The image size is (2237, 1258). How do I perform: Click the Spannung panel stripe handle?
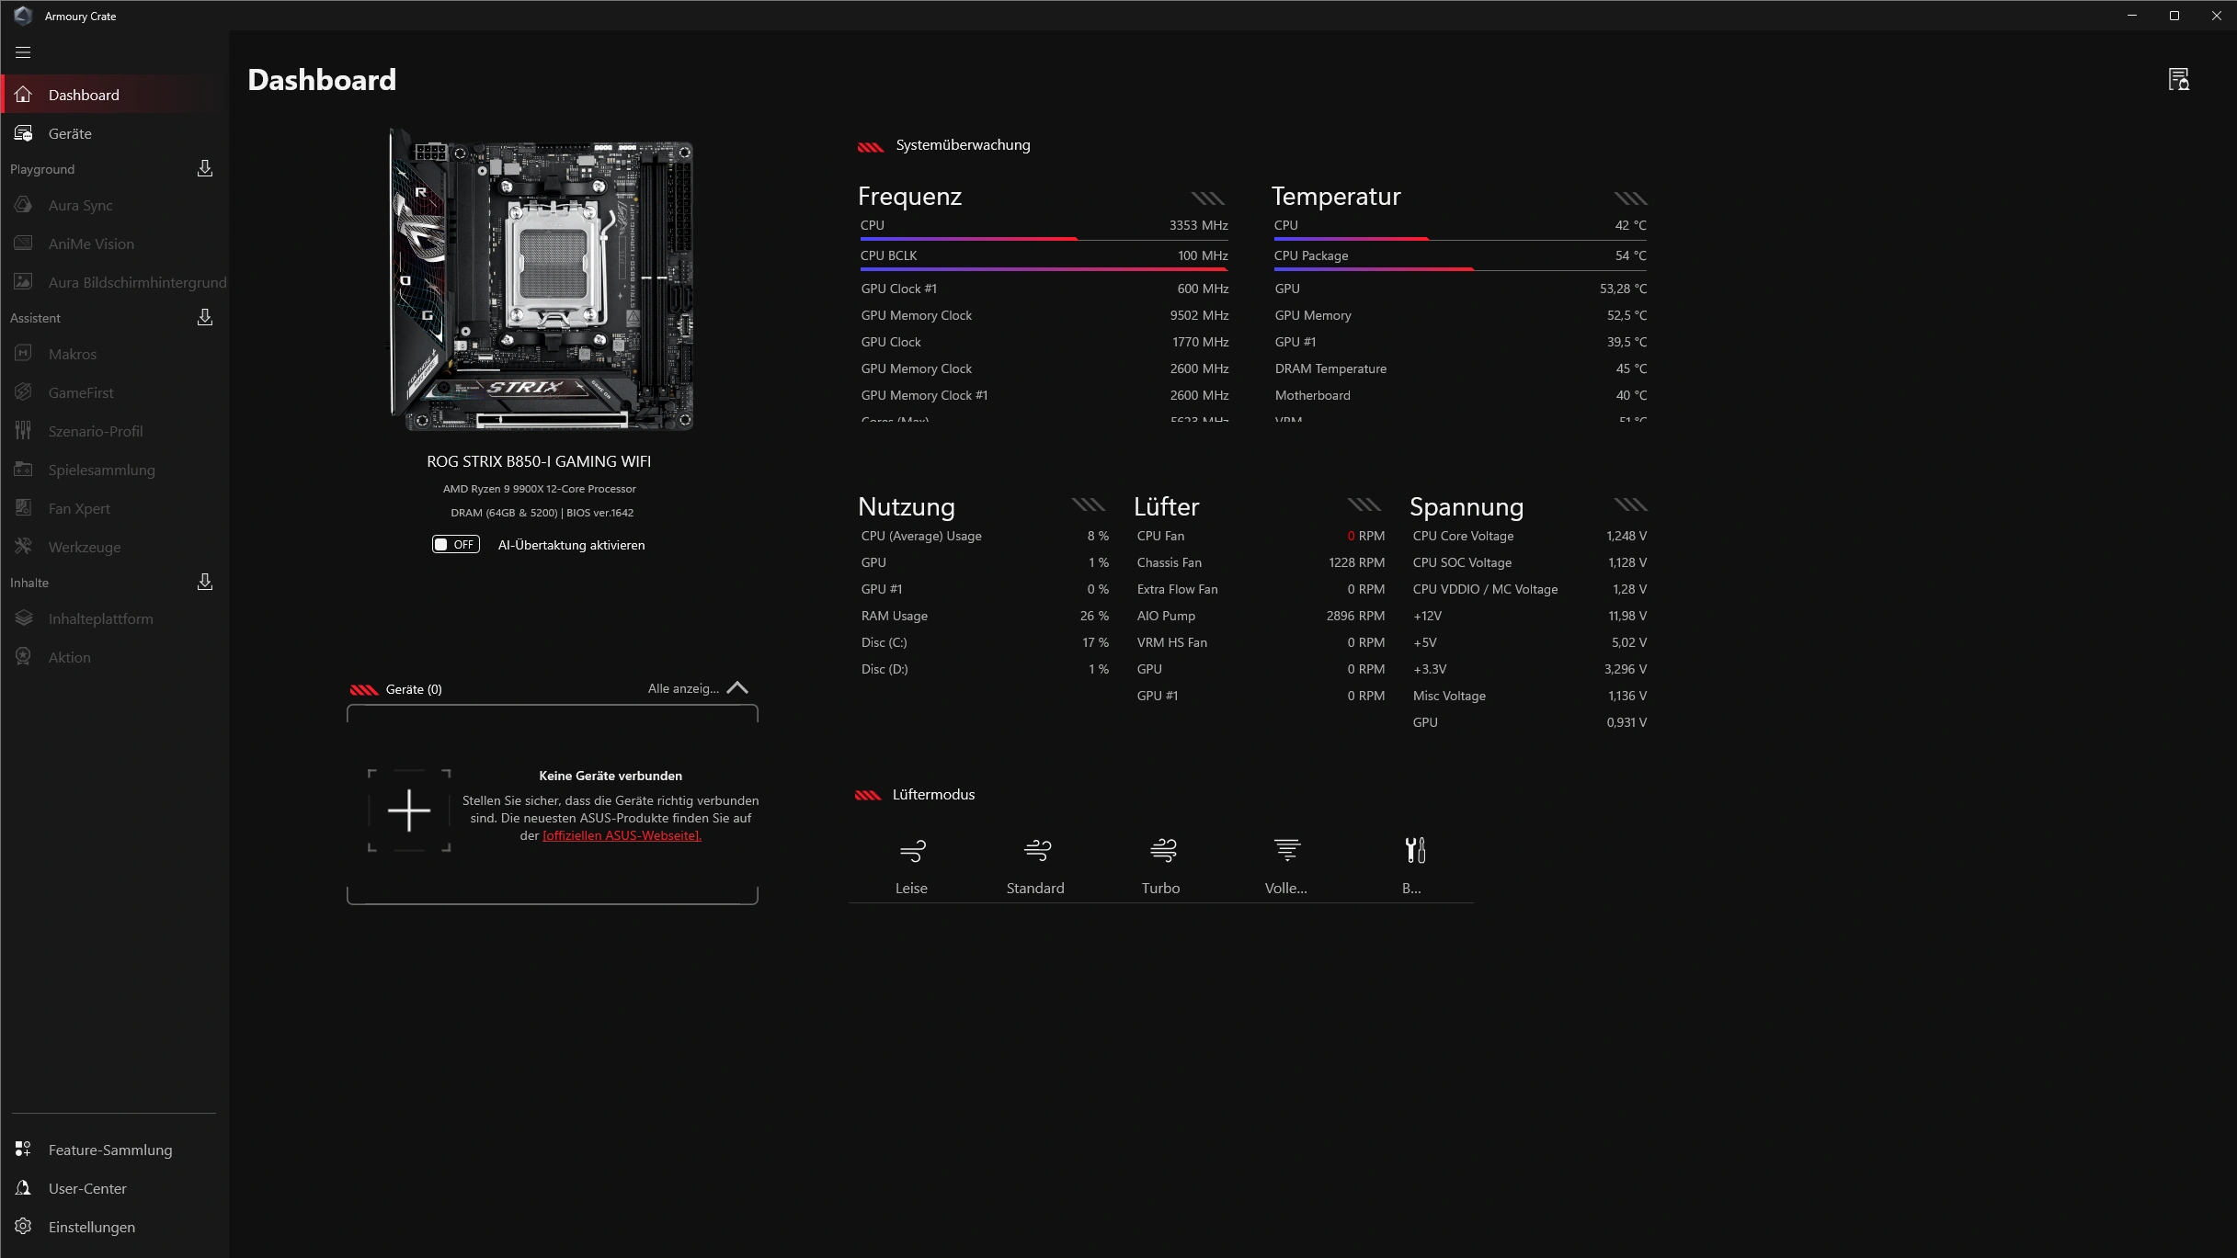1630,504
